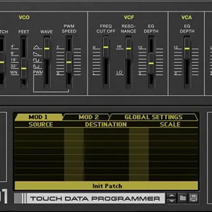Screen dimensions: 212x212
Task: Click the VCA section heading
Action: [186, 17]
